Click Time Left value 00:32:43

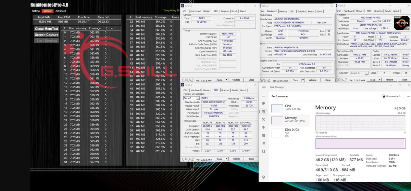tap(104, 22)
